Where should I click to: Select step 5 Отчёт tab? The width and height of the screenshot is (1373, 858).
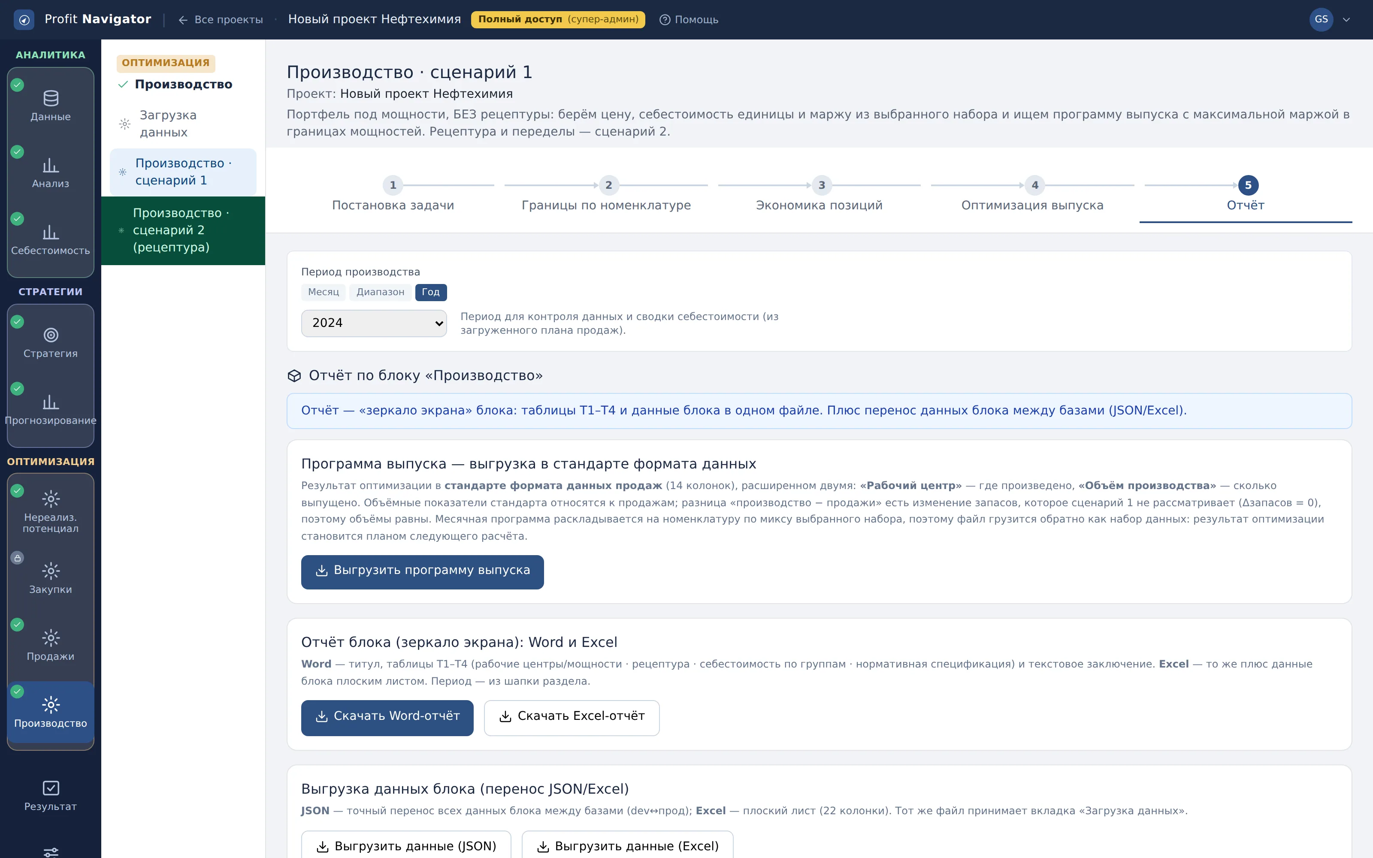coord(1246,195)
